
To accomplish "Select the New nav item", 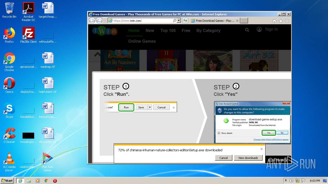I will (x=150, y=30).
